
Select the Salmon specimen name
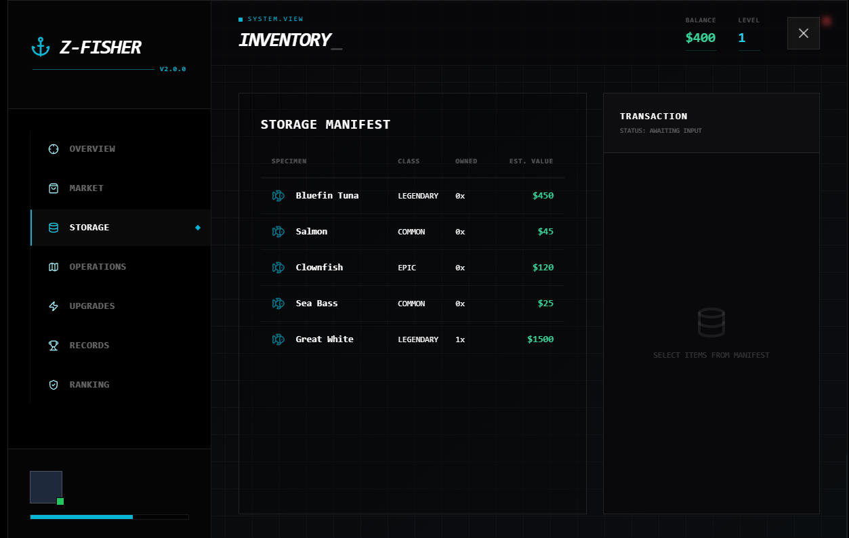pos(312,232)
